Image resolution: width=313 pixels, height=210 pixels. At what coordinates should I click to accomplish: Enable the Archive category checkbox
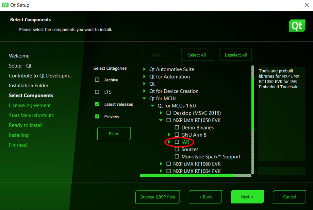(97, 80)
